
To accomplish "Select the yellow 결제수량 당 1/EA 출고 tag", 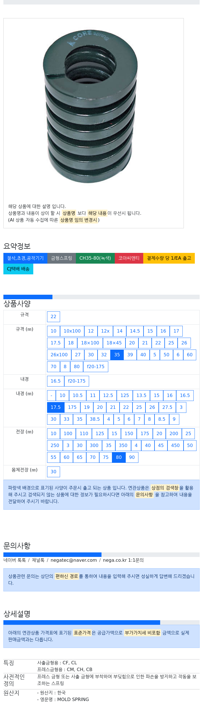I will pyautogui.click(x=169, y=258).
